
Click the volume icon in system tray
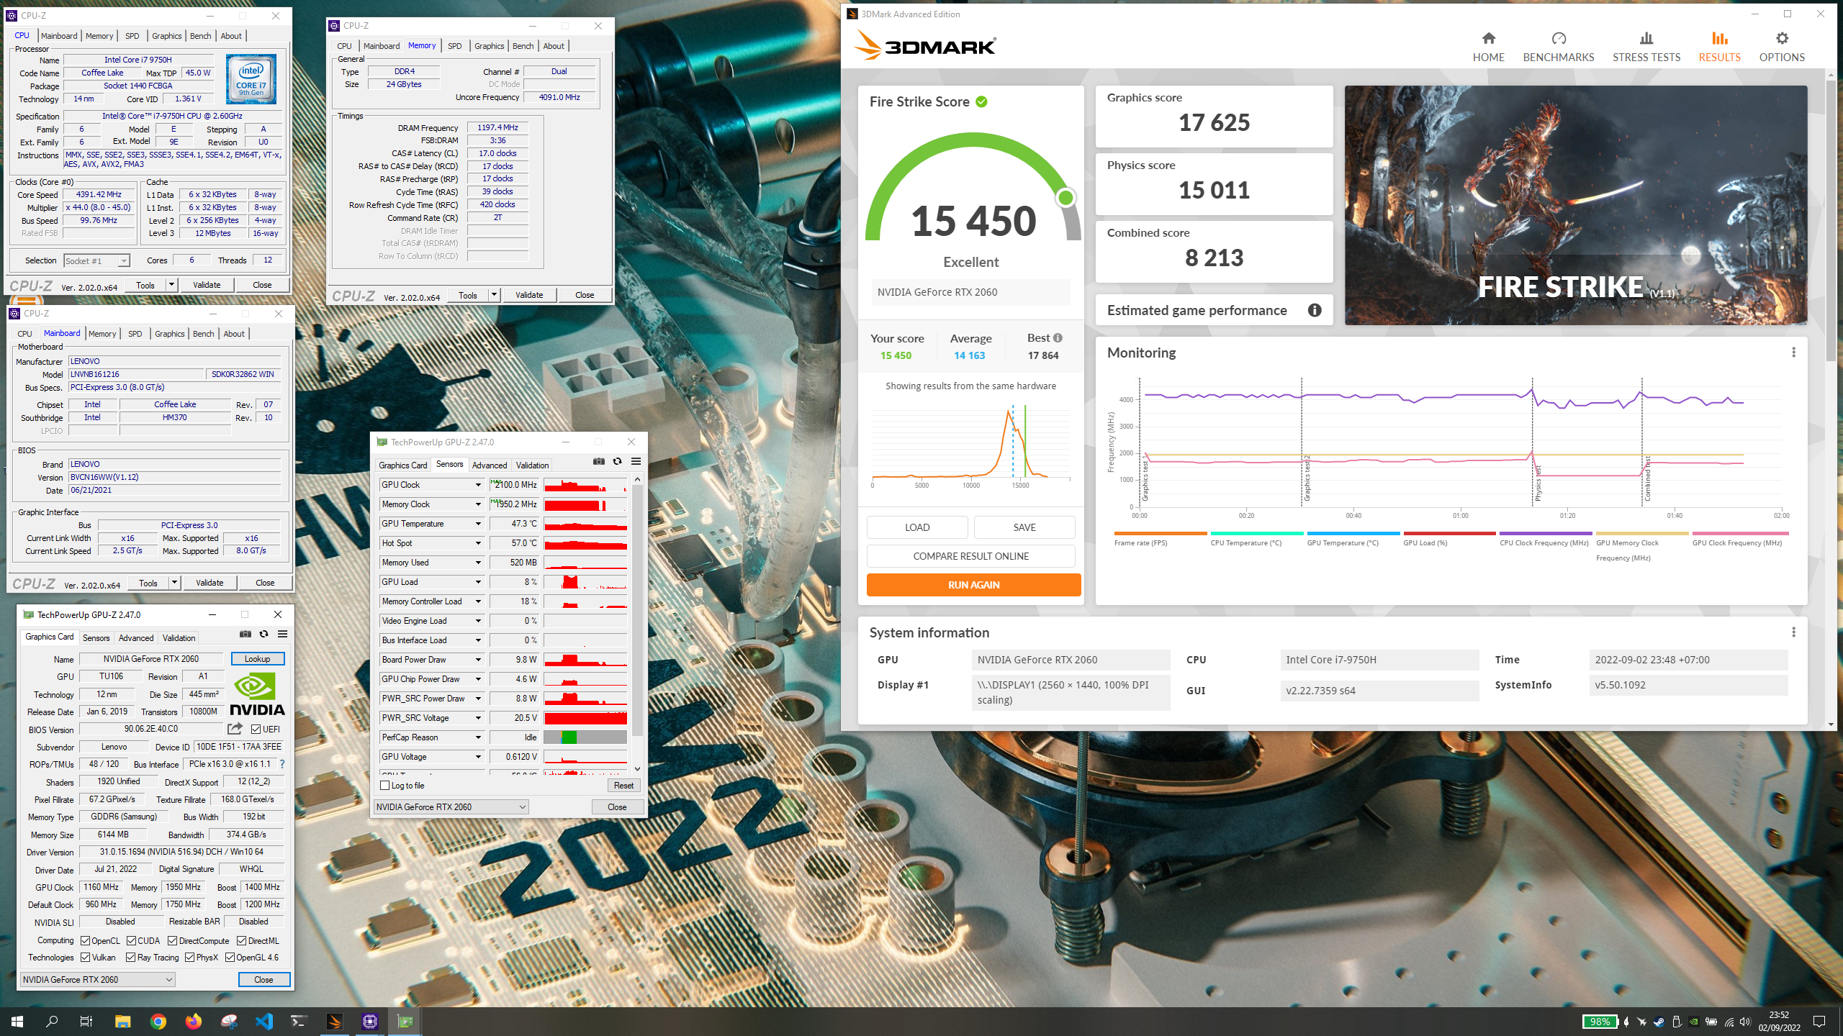click(1745, 1022)
